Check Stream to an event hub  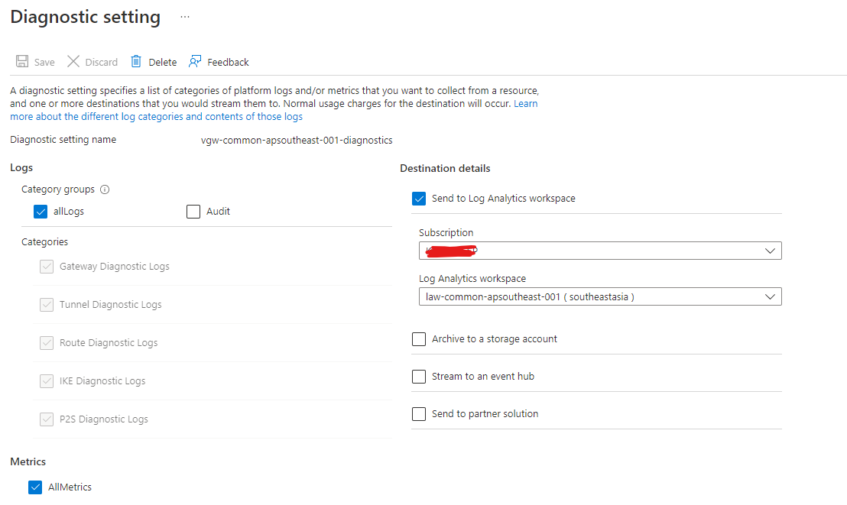(x=418, y=376)
